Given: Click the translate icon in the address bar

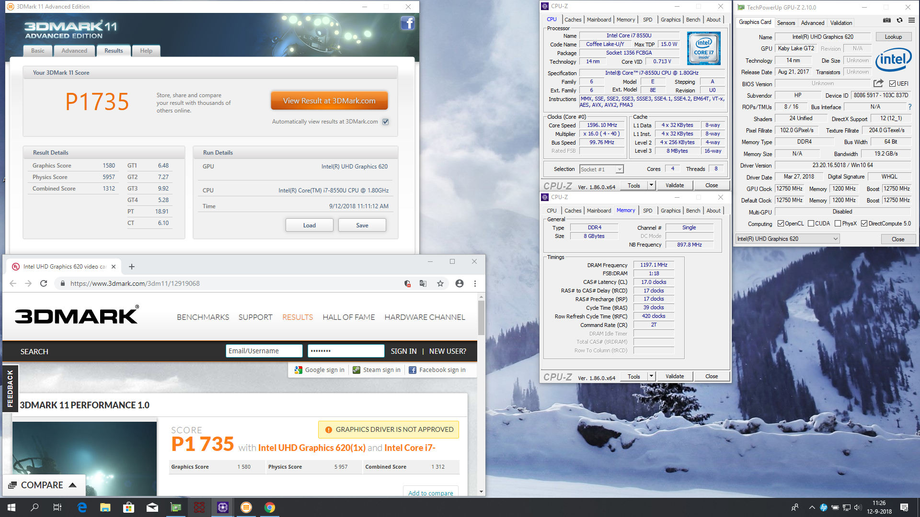Looking at the screenshot, I should coord(423,283).
